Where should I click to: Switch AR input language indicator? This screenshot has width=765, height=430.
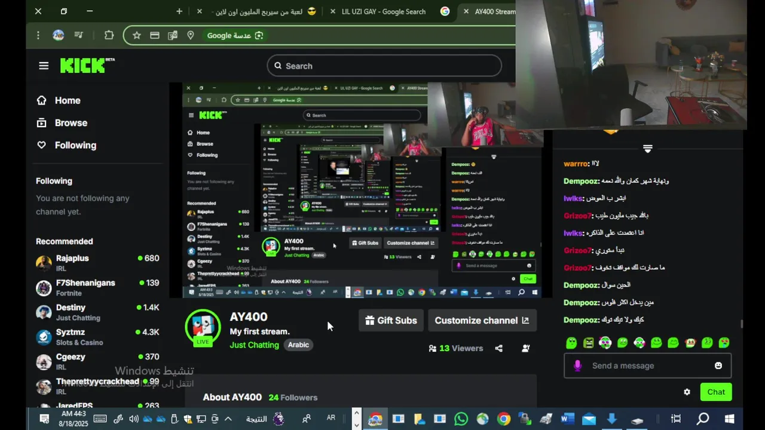[331, 418]
